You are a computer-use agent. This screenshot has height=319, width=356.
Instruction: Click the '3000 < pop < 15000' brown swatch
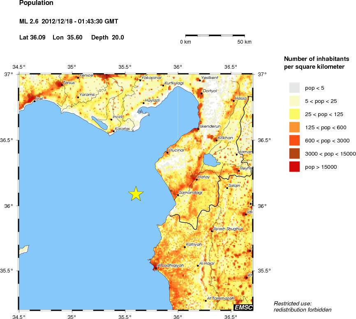pos(294,154)
